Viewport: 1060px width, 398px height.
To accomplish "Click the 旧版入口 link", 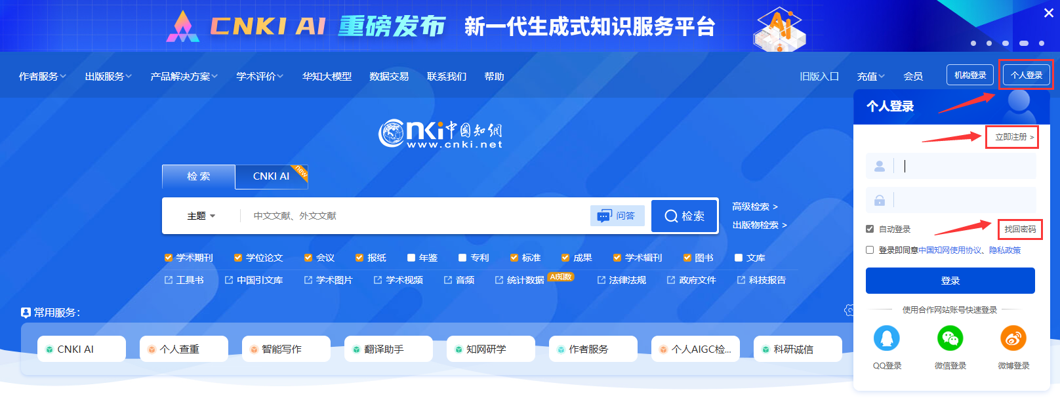I will point(819,77).
